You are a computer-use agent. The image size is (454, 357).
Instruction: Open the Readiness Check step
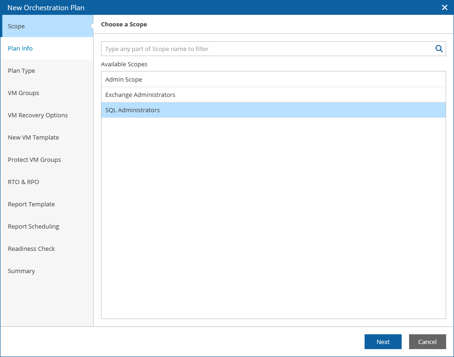tap(31, 249)
